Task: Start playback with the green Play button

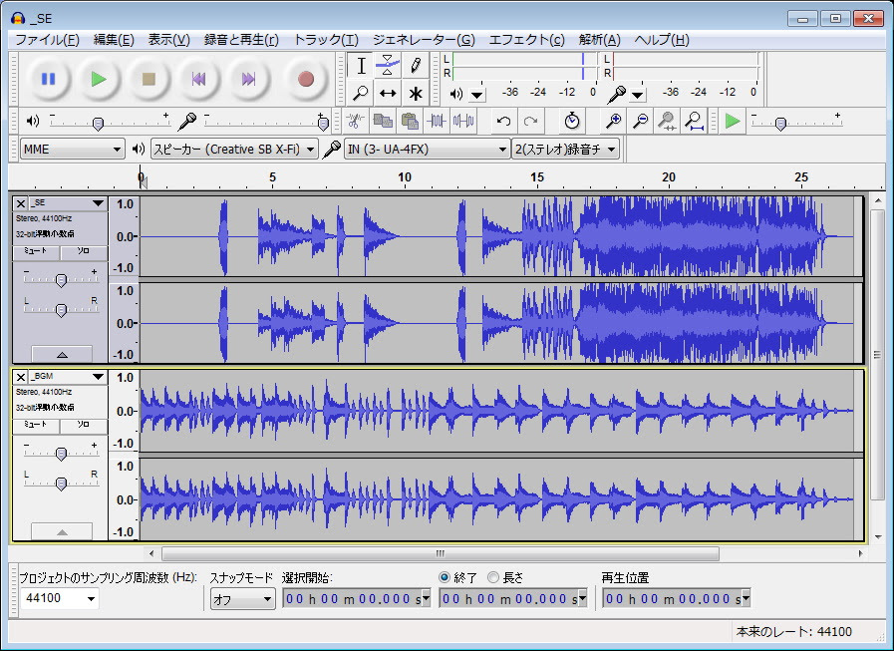Action: coord(99,79)
